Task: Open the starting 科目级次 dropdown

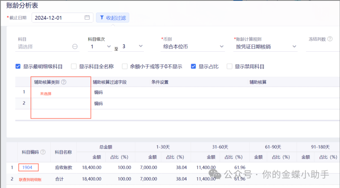Action: (101, 46)
